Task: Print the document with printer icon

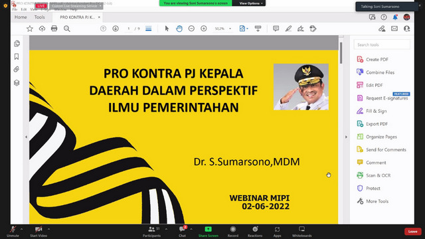Action: (x=54, y=29)
